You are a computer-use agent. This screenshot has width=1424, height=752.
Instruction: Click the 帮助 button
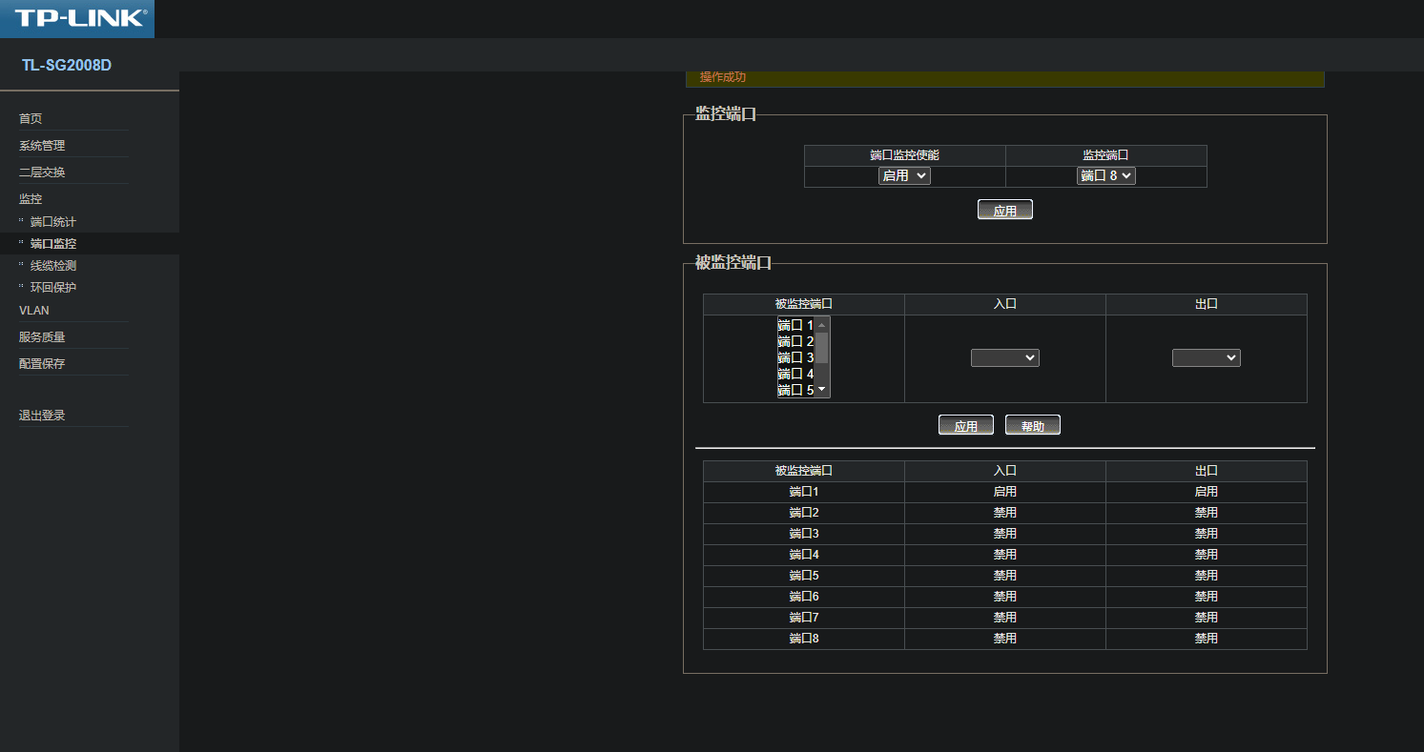point(1032,426)
